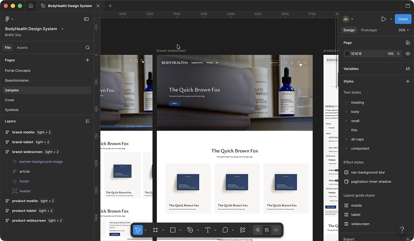414x241 pixels.
Task: Select the footer layer
Action: pos(24,181)
